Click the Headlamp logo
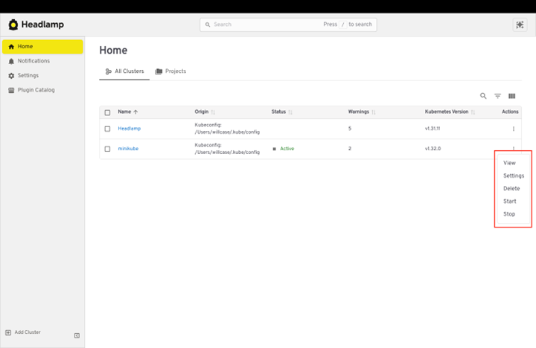Viewport: 536px width, 348px height. 36,25
